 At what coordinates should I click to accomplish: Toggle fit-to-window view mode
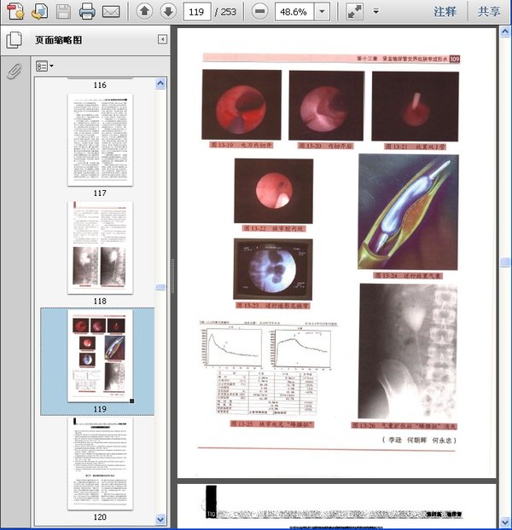click(x=354, y=12)
